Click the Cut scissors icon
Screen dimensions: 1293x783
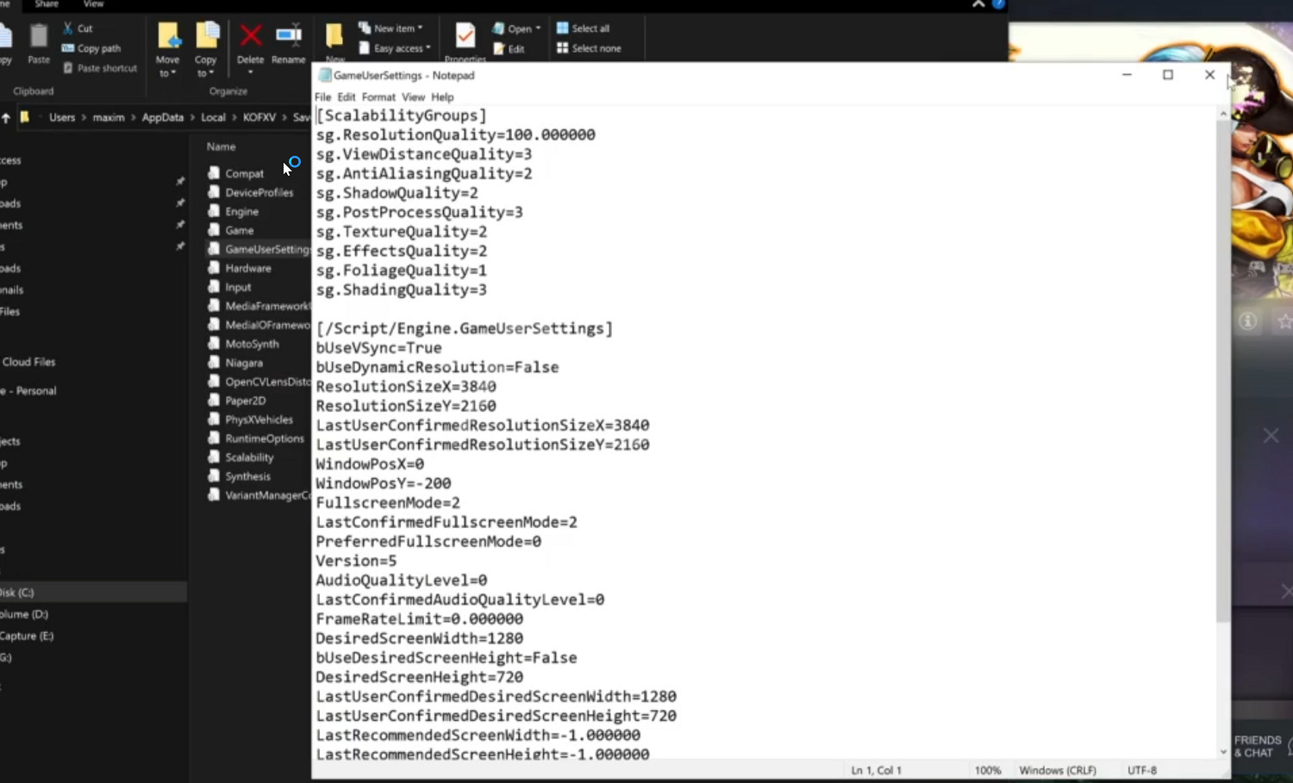tap(68, 28)
